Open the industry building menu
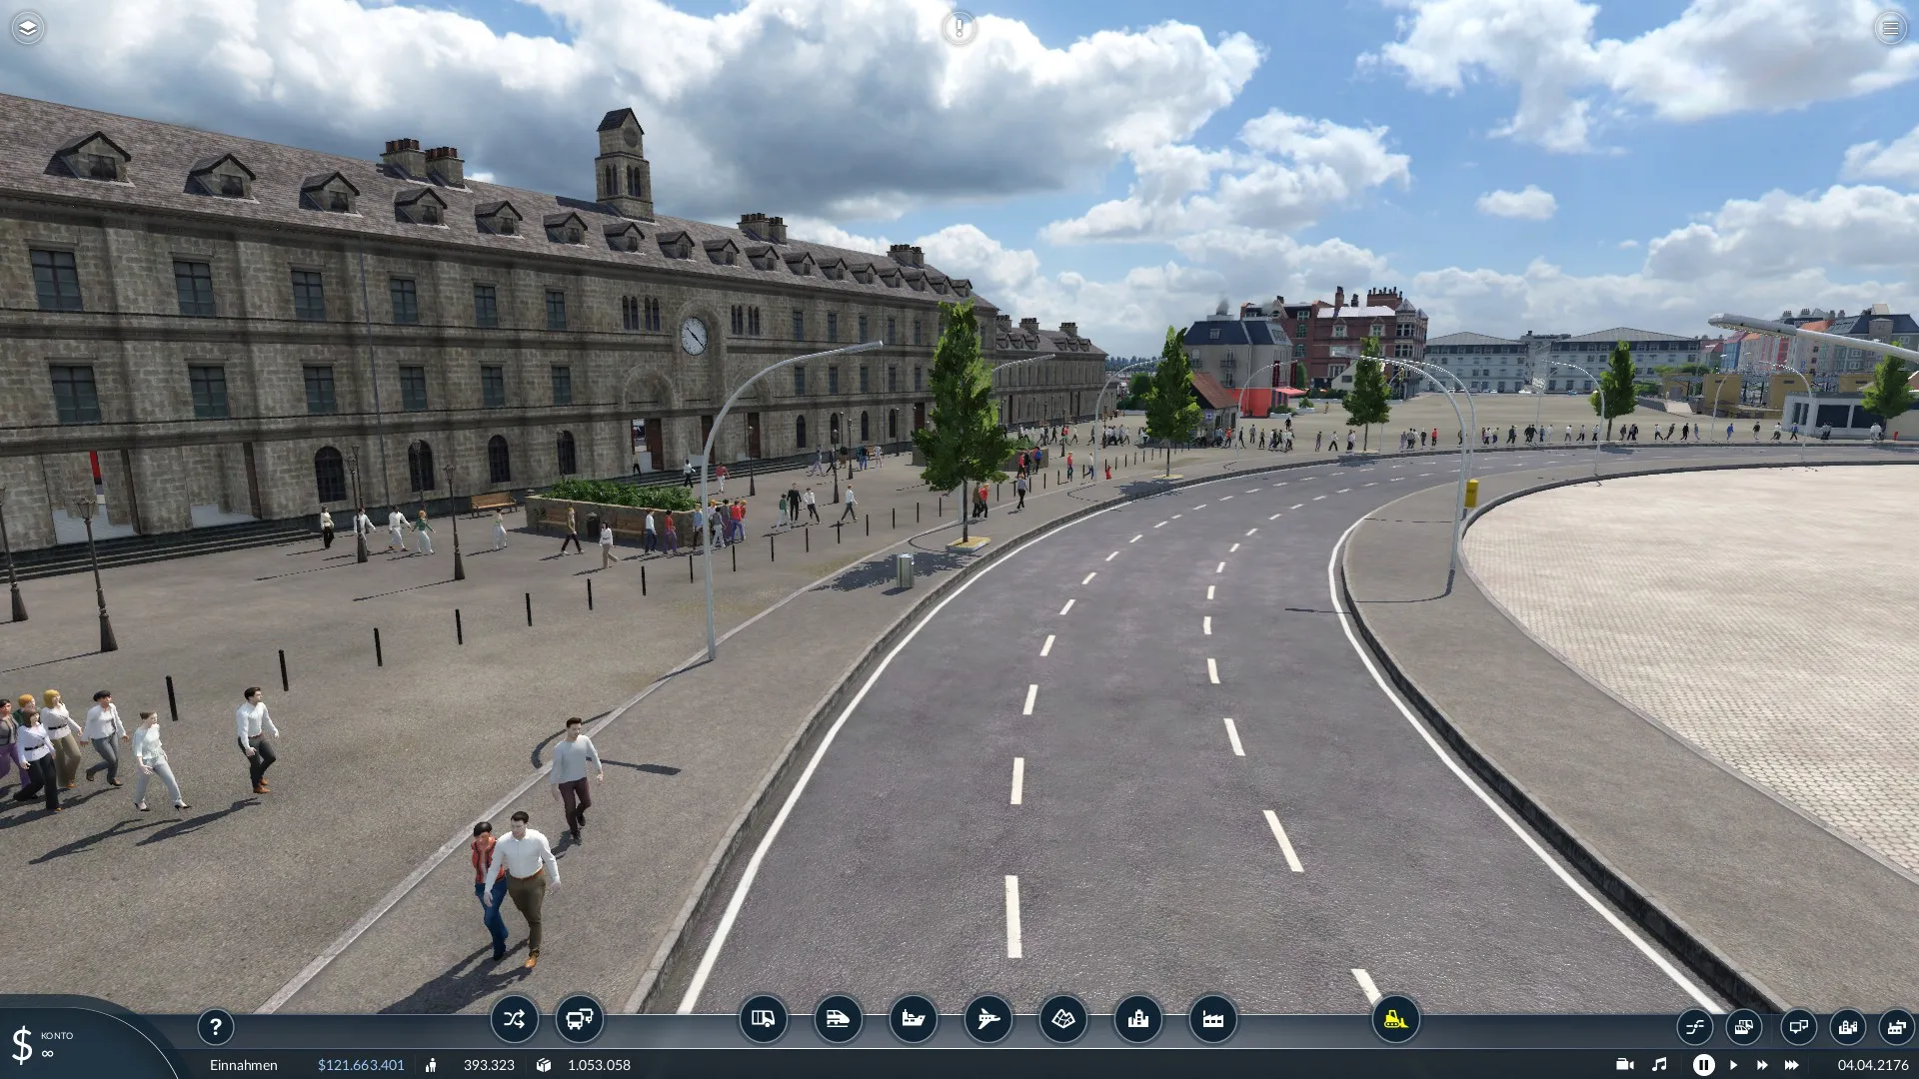Viewport: 1919px width, 1079px height. point(1212,1019)
